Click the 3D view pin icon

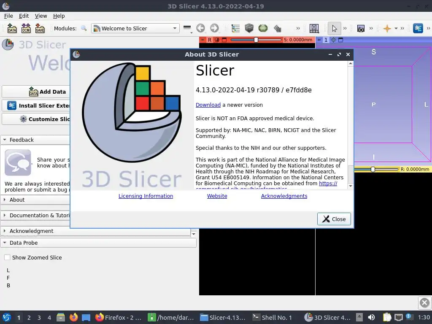(319, 40)
